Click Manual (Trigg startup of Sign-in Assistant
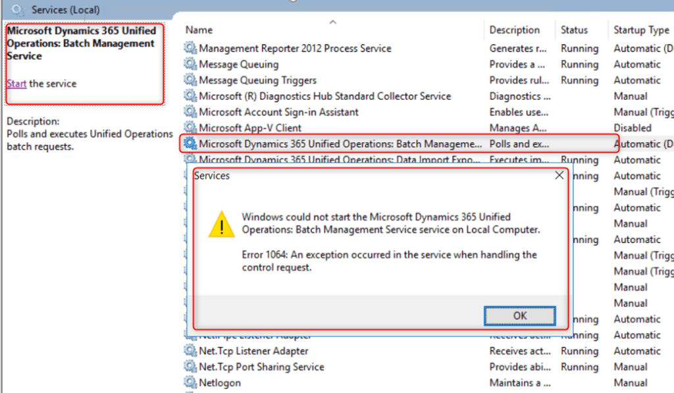Viewport: 674px width, 393px height. (x=643, y=112)
